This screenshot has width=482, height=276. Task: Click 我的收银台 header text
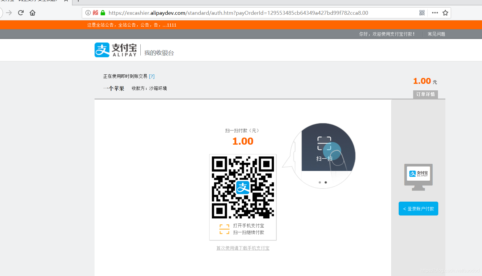point(159,53)
